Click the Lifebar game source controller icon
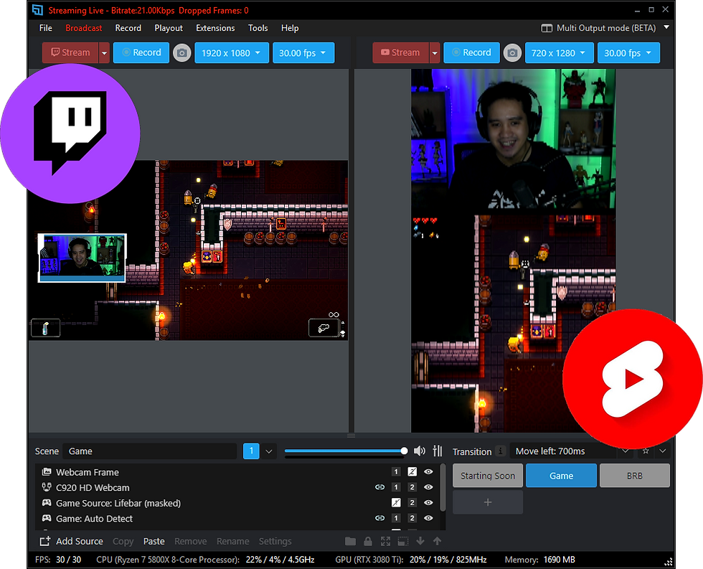 tap(46, 503)
